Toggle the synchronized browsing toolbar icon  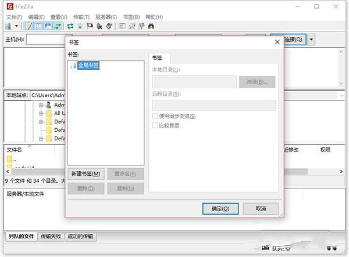[141, 26]
